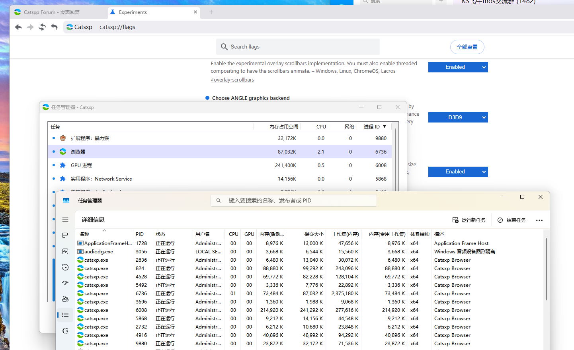
Task: Click the browser back arrow
Action: tap(18, 27)
